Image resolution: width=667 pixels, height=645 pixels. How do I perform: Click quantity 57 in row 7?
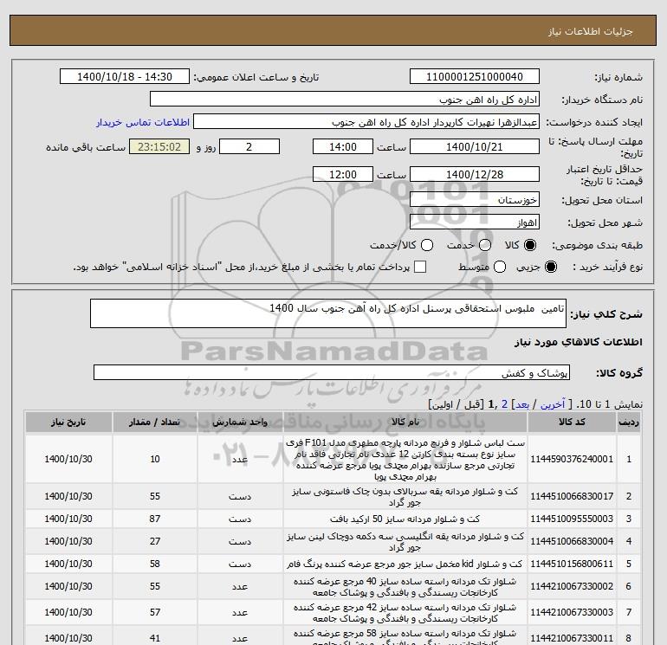(x=155, y=612)
